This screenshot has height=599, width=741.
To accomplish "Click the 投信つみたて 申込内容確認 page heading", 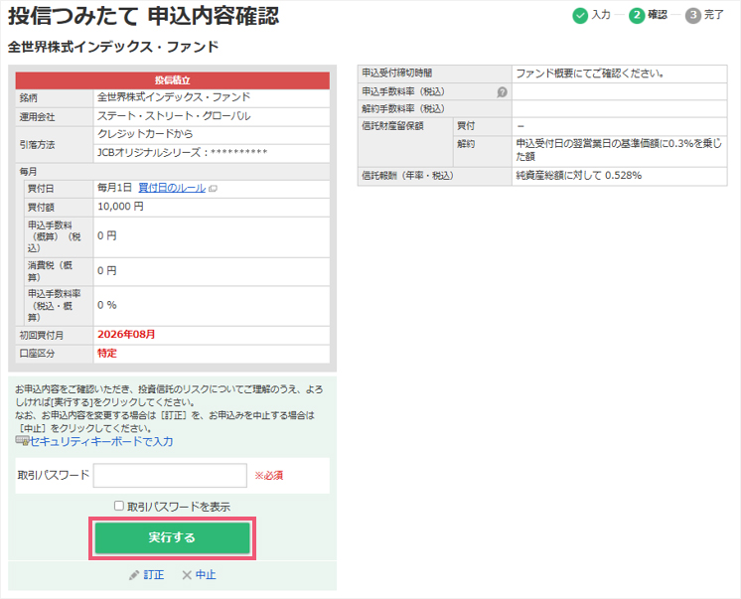I will [x=144, y=16].
